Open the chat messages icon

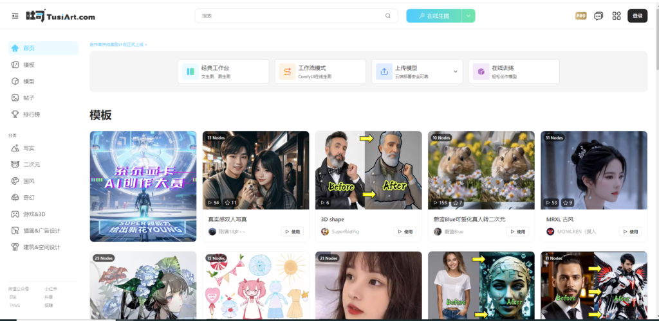(599, 16)
